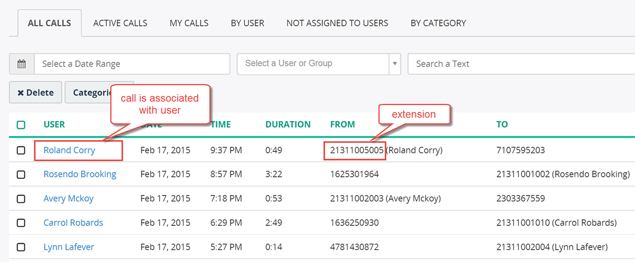Open the Lynn Lafever user link
The image size is (635, 262).
[x=69, y=246]
